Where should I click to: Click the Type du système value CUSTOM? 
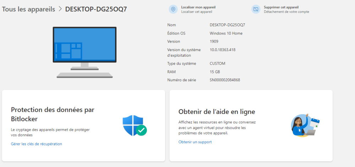pyautogui.click(x=218, y=64)
